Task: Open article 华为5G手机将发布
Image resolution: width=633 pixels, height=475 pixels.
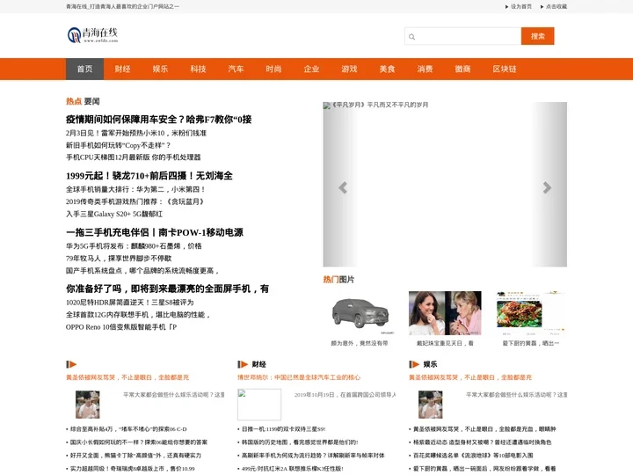Action: (134, 246)
